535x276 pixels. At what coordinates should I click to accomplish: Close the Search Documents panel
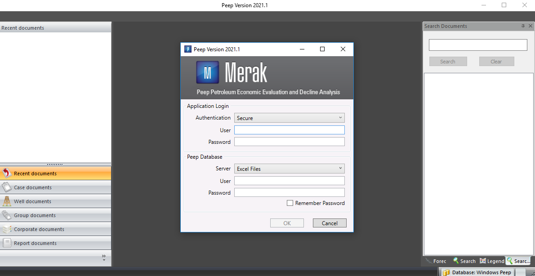(531, 26)
